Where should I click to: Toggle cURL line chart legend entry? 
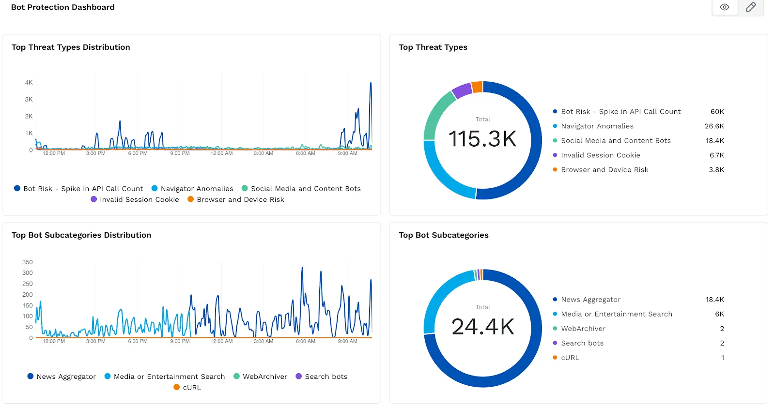point(187,387)
